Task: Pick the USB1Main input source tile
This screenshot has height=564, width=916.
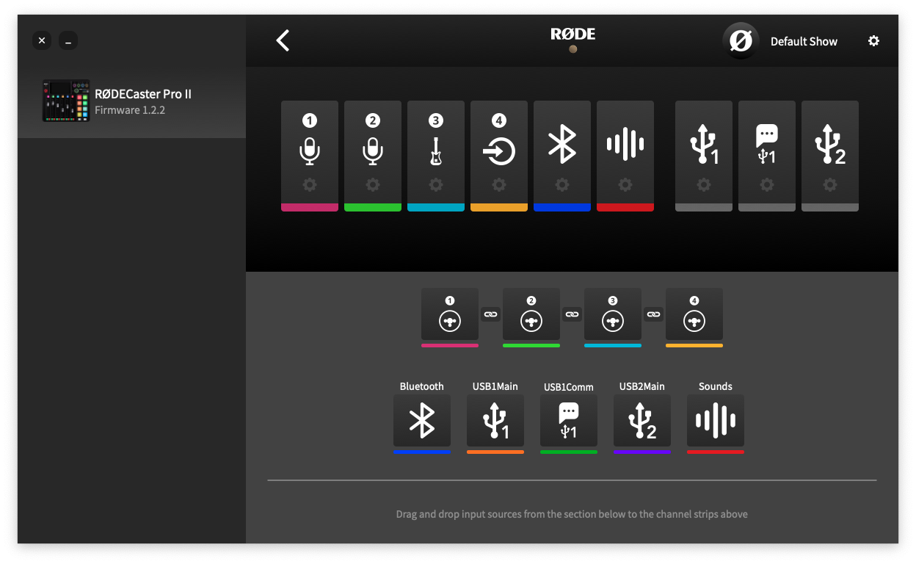Action: pyautogui.click(x=495, y=421)
